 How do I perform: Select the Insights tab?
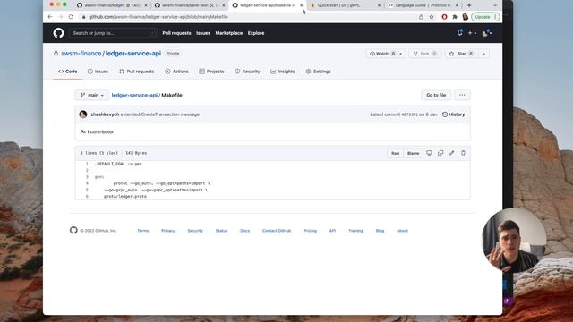click(283, 72)
